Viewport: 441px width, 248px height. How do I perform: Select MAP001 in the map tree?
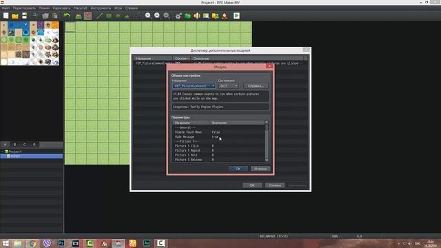[x=31, y=156]
